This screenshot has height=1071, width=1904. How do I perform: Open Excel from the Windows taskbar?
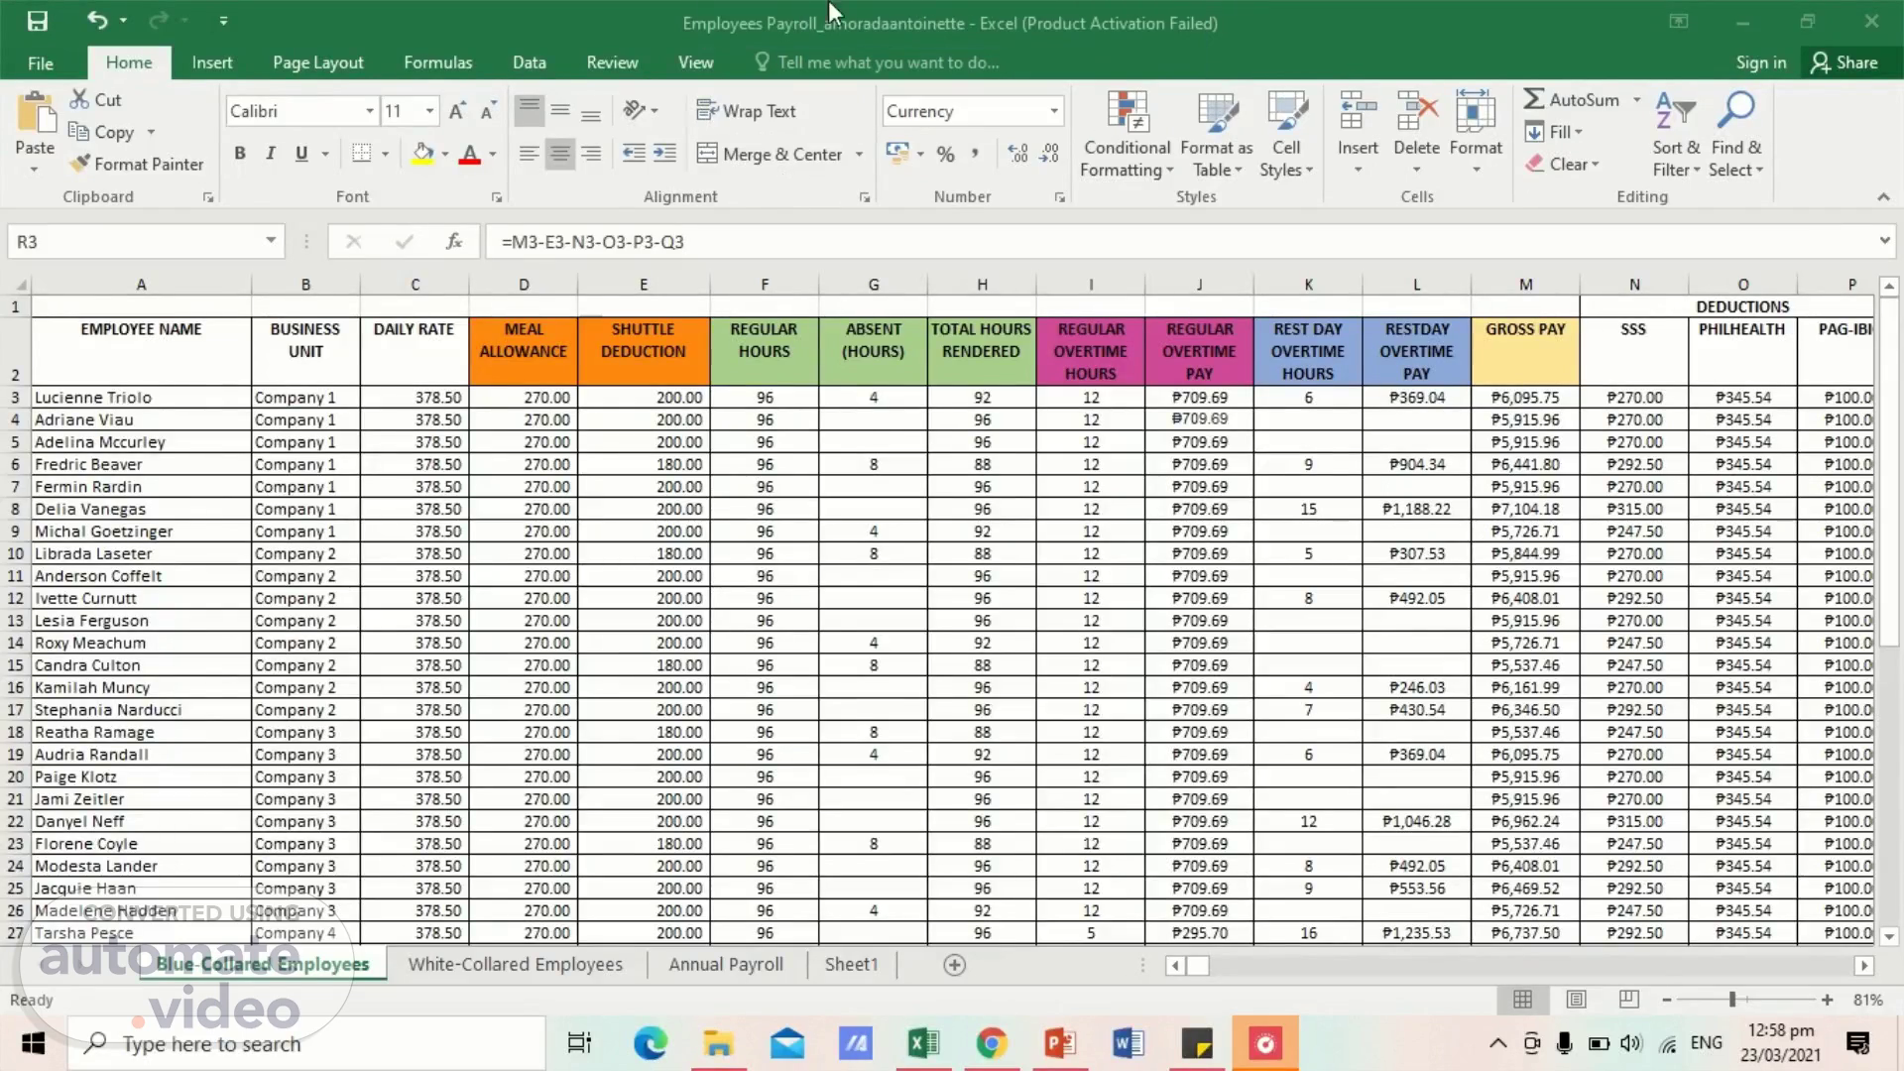pos(922,1043)
